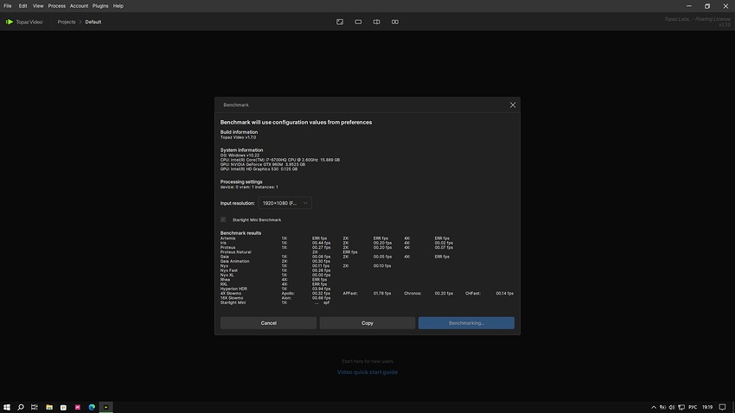Open Microsoft Edge from the taskbar
This screenshot has width=735, height=413.
[92, 407]
